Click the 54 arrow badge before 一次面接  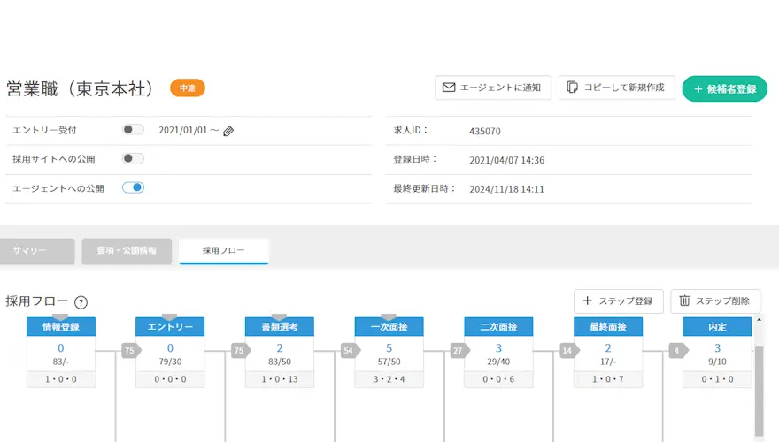pyautogui.click(x=349, y=351)
